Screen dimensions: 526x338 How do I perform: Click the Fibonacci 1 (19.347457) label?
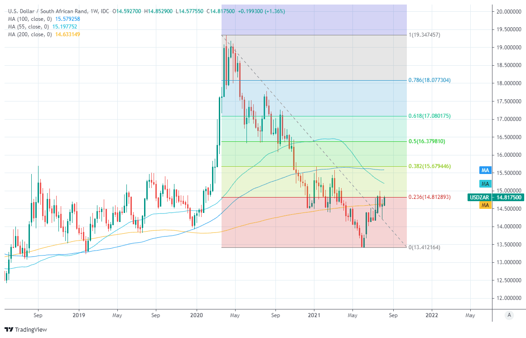tap(425, 35)
